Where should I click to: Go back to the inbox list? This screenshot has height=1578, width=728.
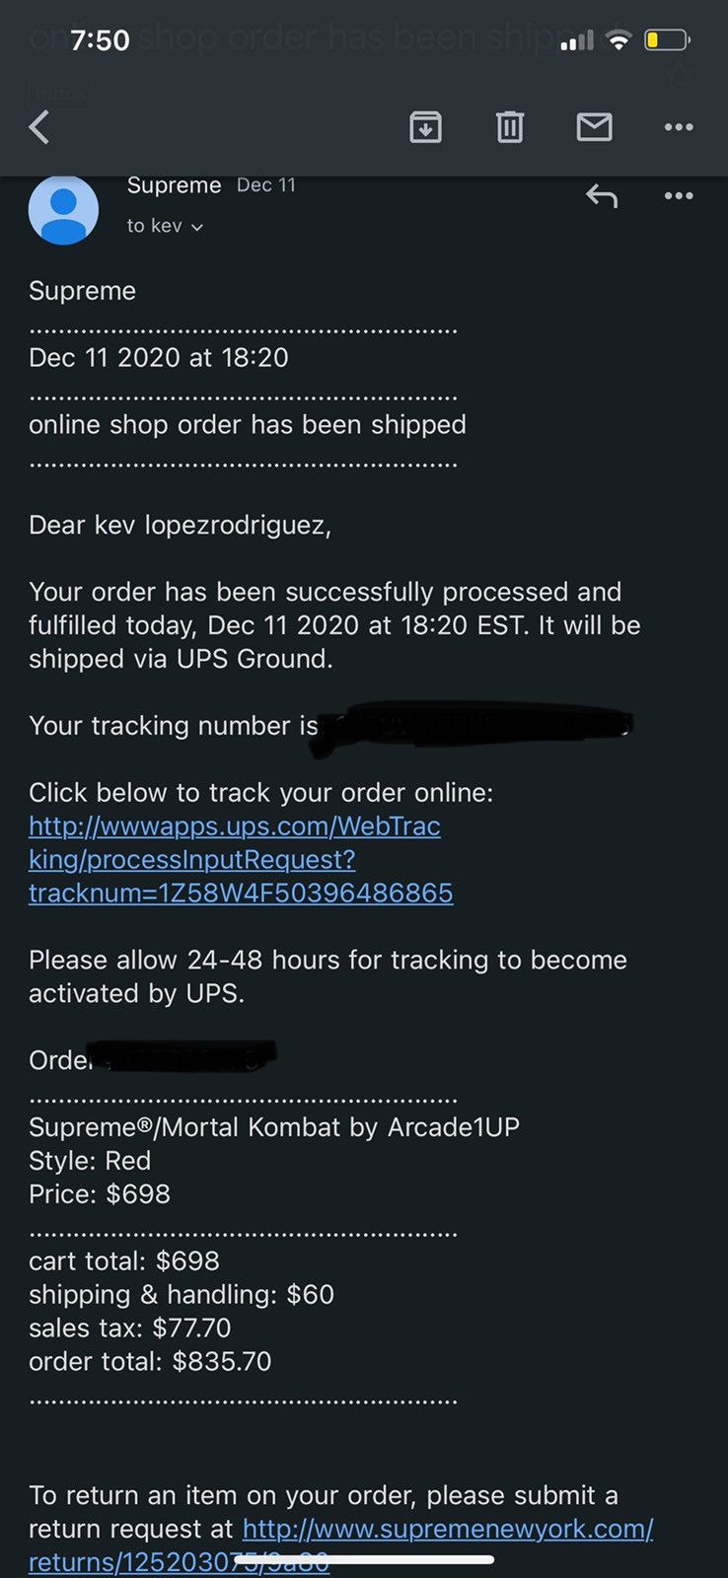click(x=39, y=127)
